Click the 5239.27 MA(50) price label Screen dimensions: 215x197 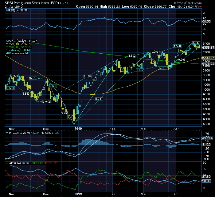pyautogui.click(x=208, y=58)
